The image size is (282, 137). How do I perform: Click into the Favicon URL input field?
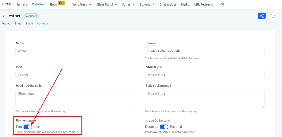205,75
